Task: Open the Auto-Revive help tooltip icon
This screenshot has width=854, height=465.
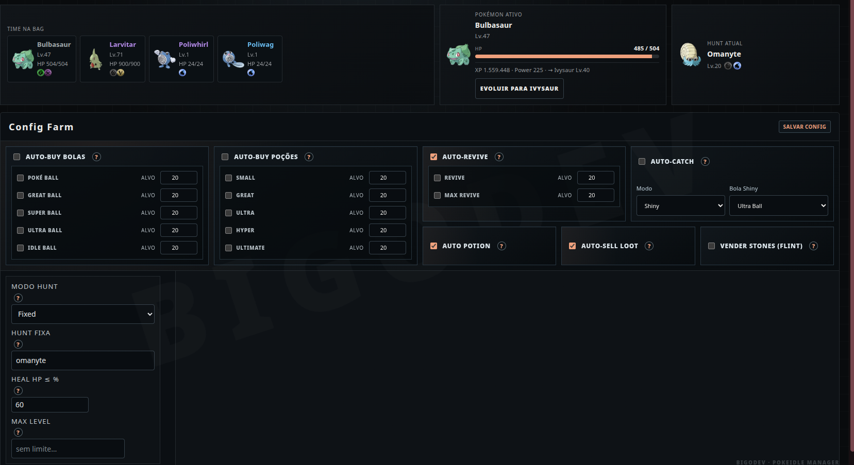Action: click(x=499, y=157)
